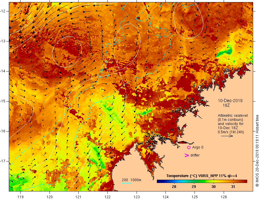Click the longitude '119' axis label
259x200 pixels.
(x=21, y=197)
